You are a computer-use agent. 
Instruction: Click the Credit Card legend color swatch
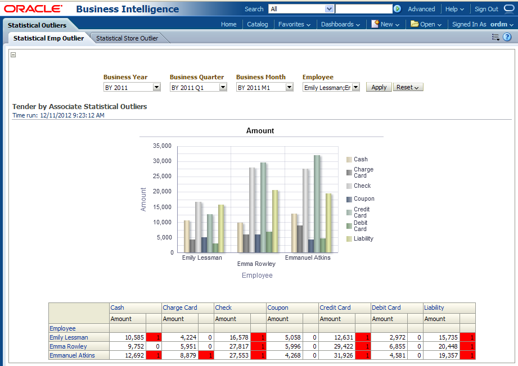[349, 213]
